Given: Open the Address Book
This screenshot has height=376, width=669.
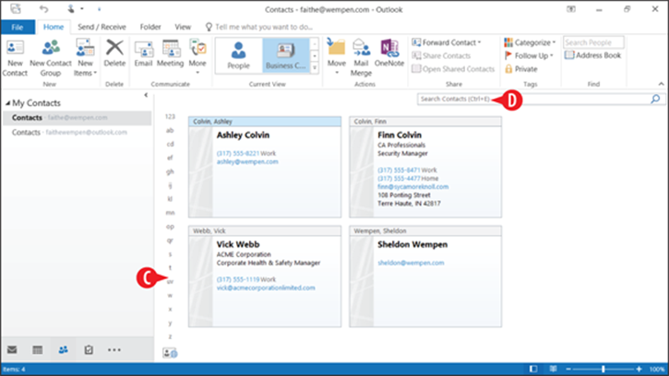Looking at the screenshot, I should point(592,55).
